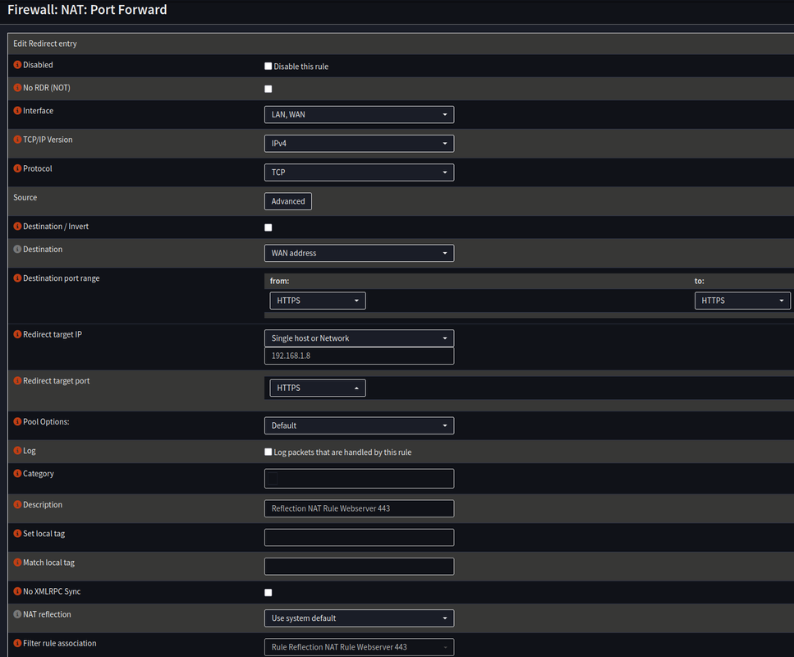Toggle the No RDR (NOT) checkbox
Image resolution: width=794 pixels, height=657 pixels.
tap(268, 90)
